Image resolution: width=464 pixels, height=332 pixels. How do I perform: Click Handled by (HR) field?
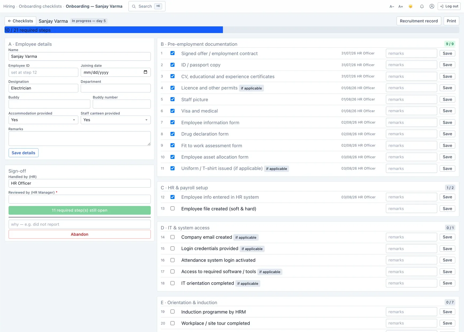tap(80, 183)
